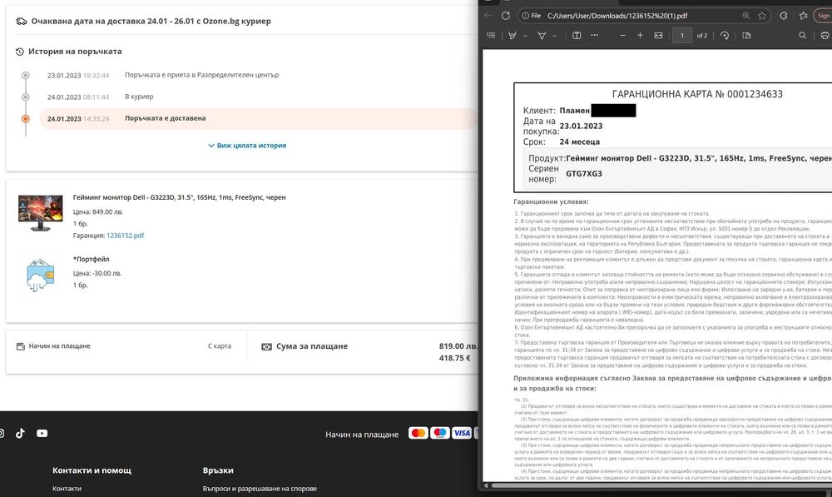Open more PDF tools menu
This screenshot has width=832, height=497.
[594, 35]
